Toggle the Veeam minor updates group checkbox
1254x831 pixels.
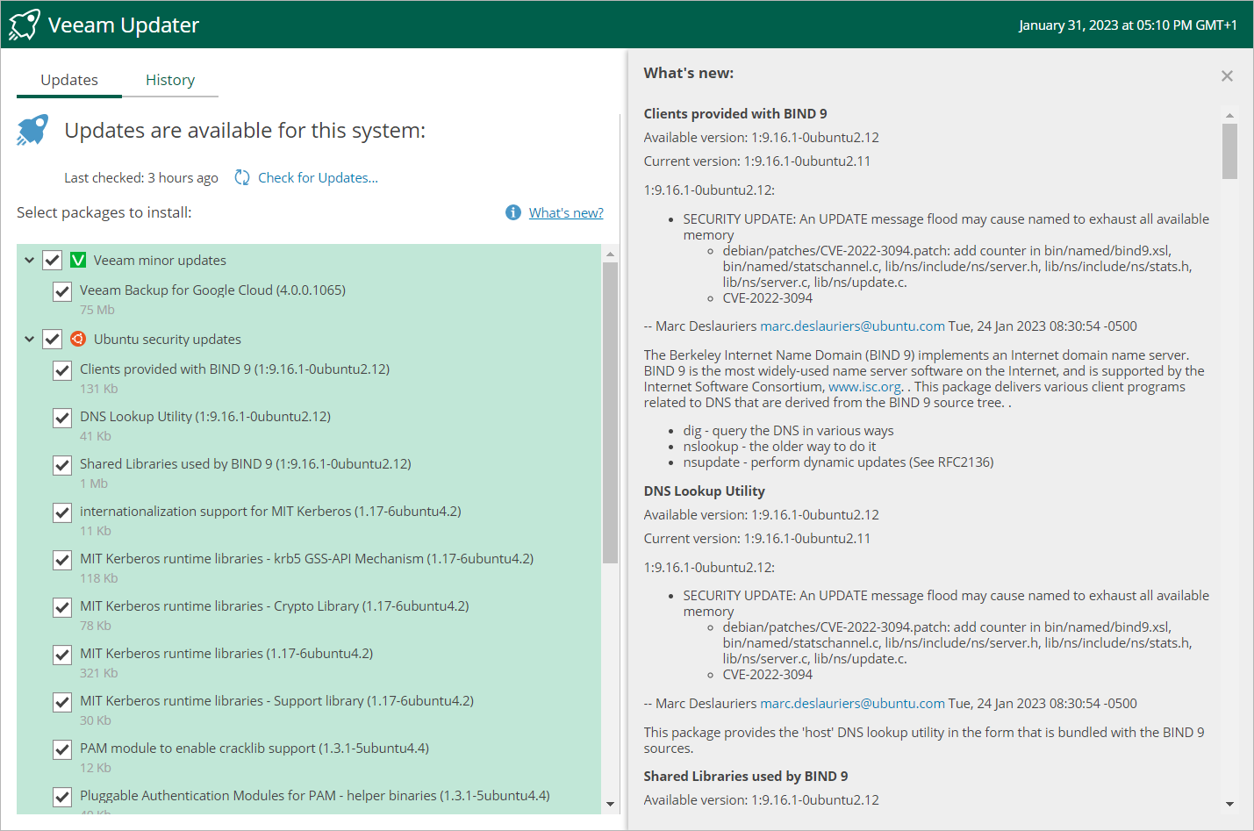coord(53,260)
